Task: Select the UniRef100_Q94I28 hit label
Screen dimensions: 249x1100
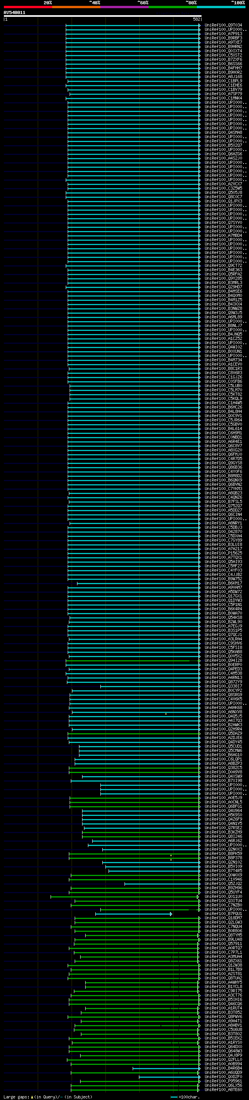Action: click(223, 660)
